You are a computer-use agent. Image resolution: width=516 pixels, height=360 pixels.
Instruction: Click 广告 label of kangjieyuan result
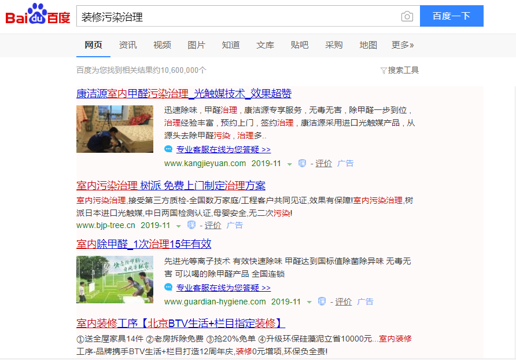(345, 163)
